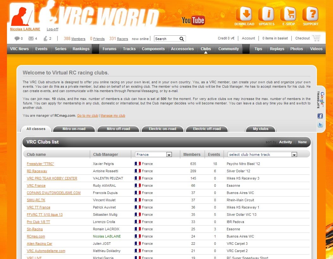This screenshot has height=259, width=333.
Task: Open the Freestyler "TTRC" club link
Action: coord(40,164)
